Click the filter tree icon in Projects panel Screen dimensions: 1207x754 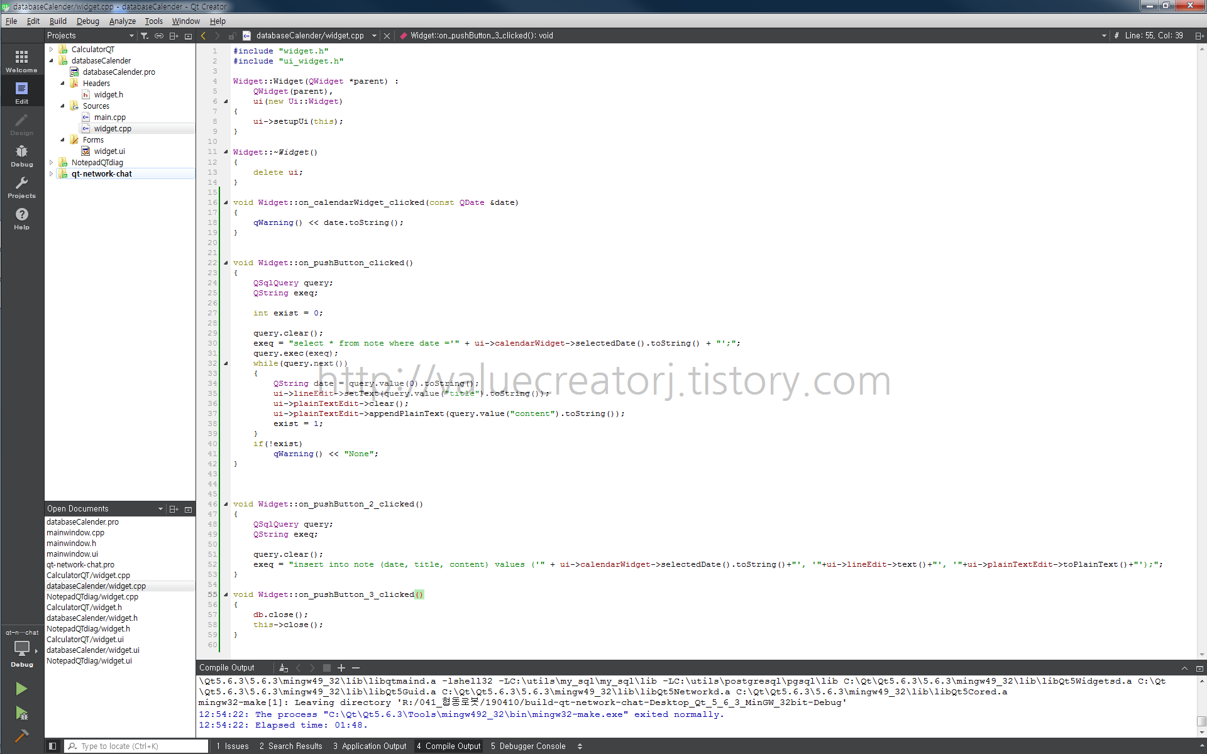[x=145, y=36]
